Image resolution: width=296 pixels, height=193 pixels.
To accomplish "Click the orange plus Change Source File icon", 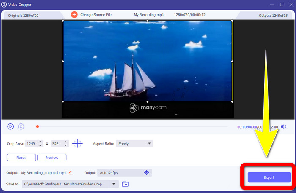I will [74, 15].
